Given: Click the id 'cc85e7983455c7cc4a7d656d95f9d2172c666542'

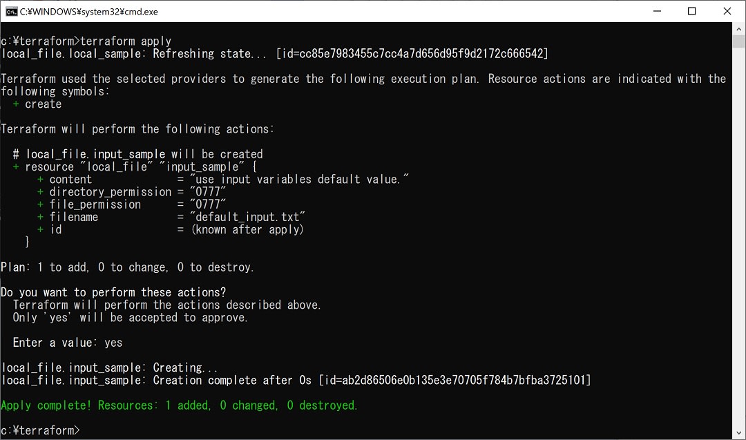Looking at the screenshot, I should (421, 53).
